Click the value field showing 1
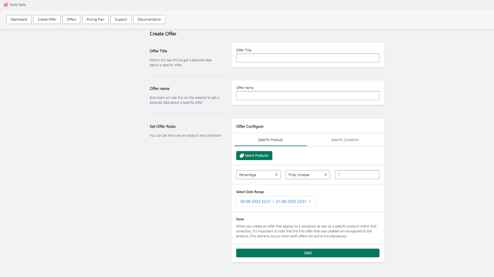Image resolution: width=494 pixels, height=277 pixels. [357, 175]
